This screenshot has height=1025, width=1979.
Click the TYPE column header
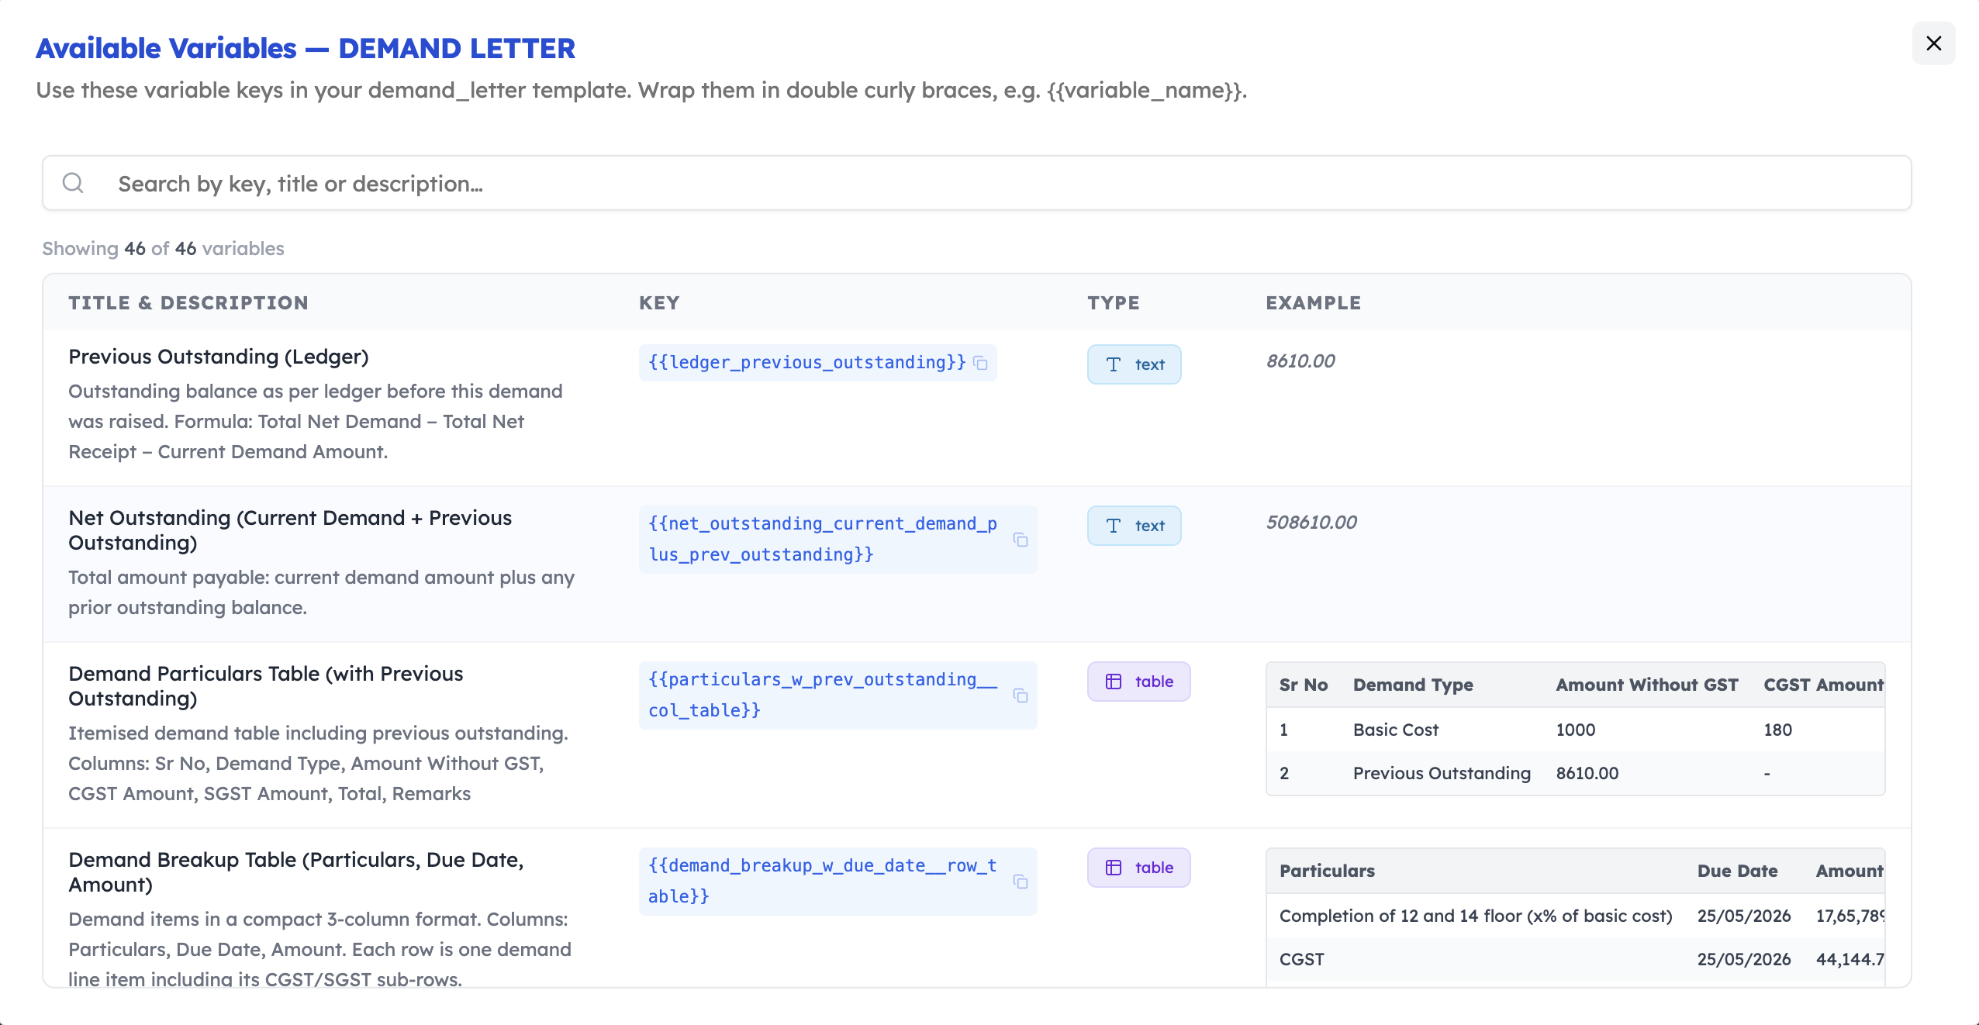point(1114,302)
